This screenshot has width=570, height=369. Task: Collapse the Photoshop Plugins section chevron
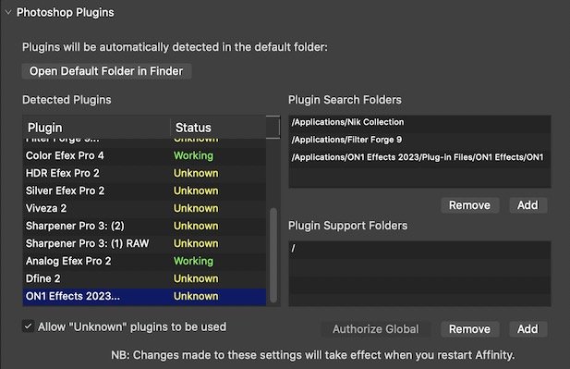coord(8,12)
